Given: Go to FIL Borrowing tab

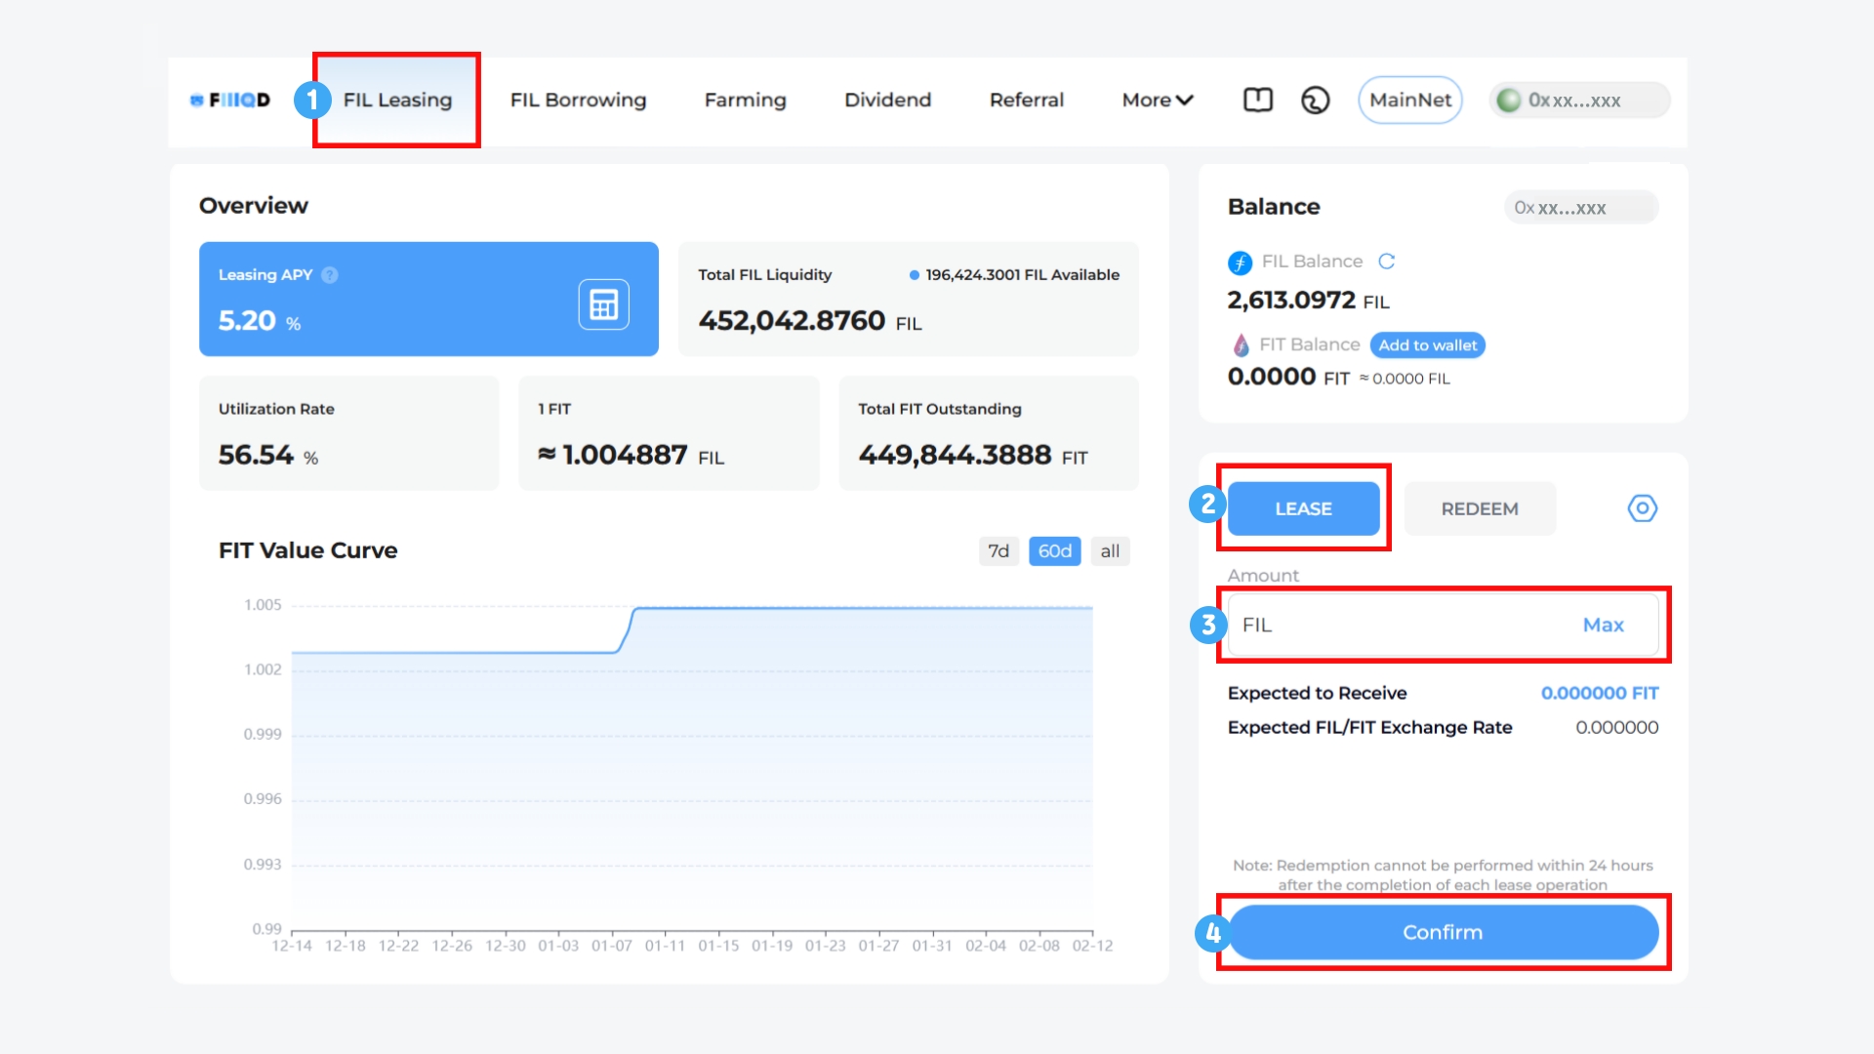Looking at the screenshot, I should pyautogui.click(x=578, y=100).
